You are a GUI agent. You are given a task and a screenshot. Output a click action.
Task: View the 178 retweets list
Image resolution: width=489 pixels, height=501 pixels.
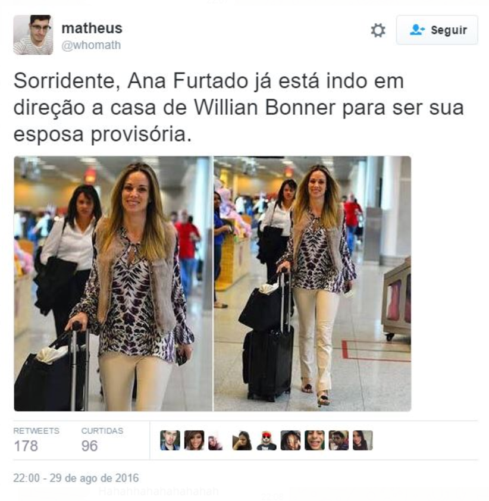pos(36,440)
